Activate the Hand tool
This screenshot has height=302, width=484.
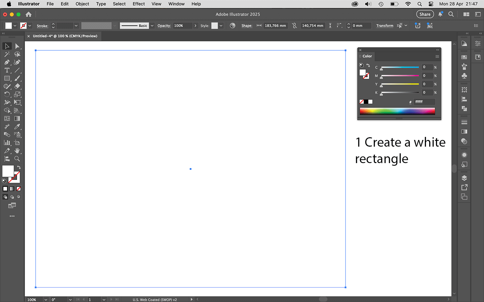pos(17,151)
